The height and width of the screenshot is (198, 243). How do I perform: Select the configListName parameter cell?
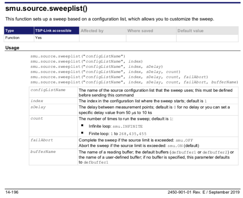[x=53, y=92]
